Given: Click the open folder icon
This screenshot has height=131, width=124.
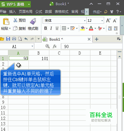Looking at the screenshot, I should [x=2, y=39].
